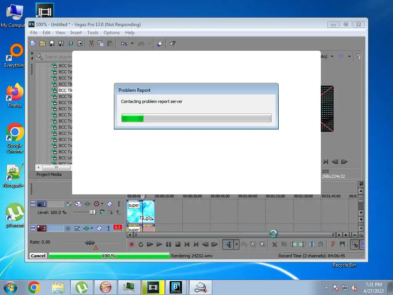Toggle Loop Playback in the transport bar

140,244
